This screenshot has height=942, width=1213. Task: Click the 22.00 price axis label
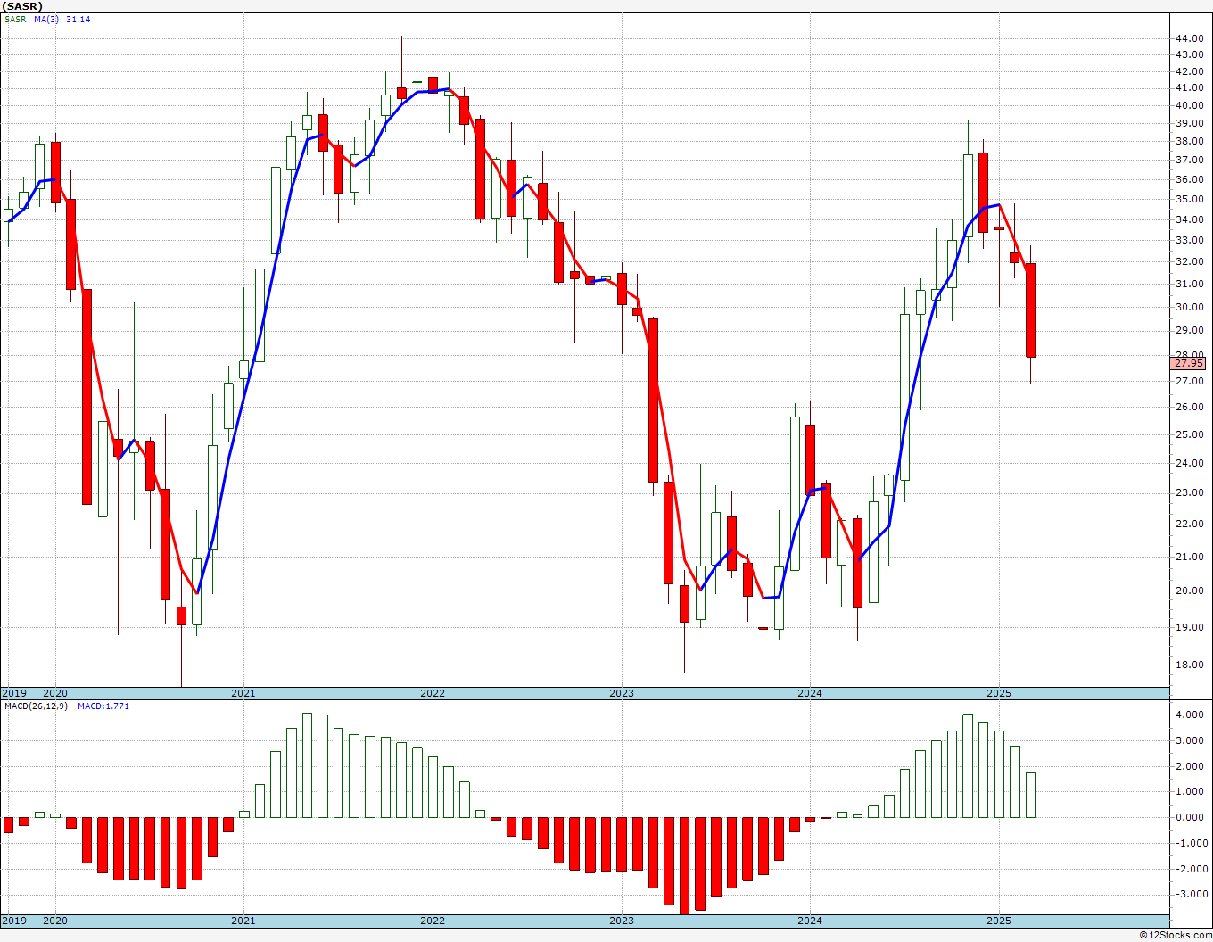(1191, 524)
